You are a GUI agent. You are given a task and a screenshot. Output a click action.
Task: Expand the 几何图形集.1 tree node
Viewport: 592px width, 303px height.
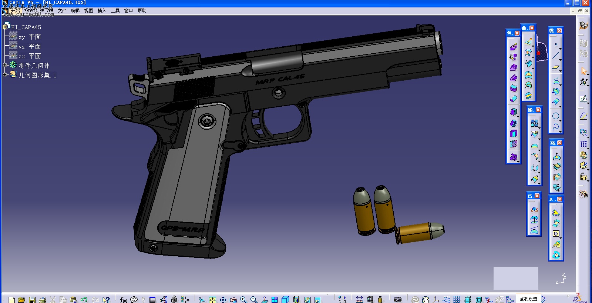5,74
